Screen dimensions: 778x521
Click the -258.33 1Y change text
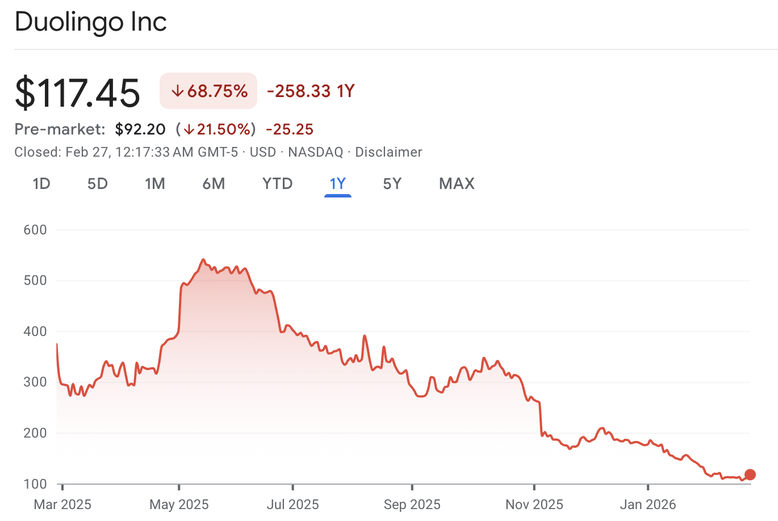pos(311,91)
